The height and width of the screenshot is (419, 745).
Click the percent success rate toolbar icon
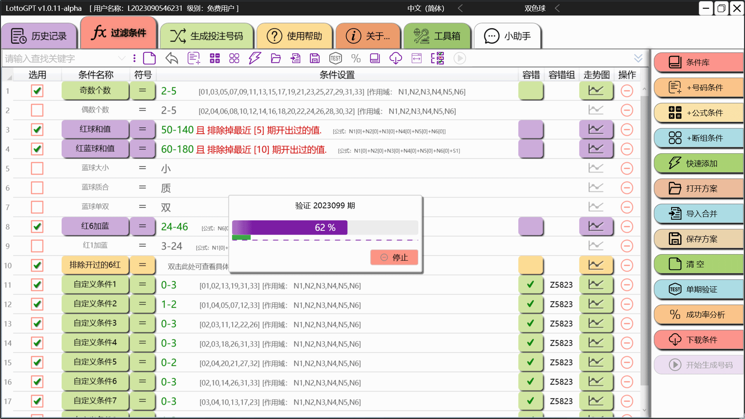tap(356, 59)
